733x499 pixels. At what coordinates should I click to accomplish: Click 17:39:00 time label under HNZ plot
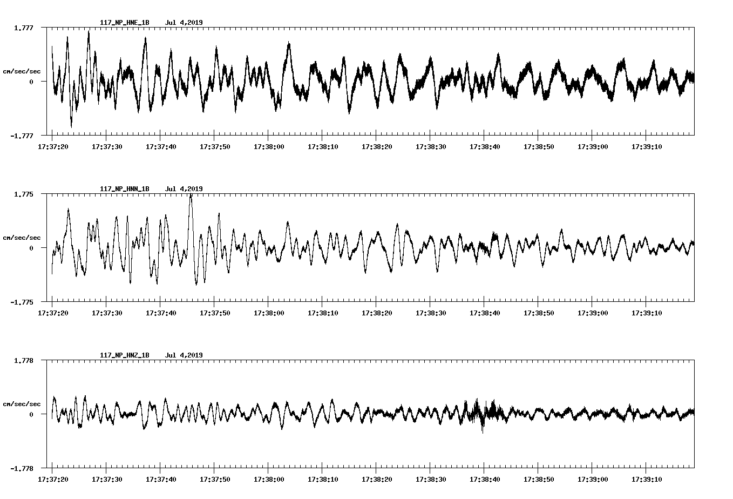click(x=593, y=479)
